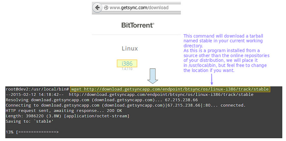Click the thin purple annotation arrow

212,80
